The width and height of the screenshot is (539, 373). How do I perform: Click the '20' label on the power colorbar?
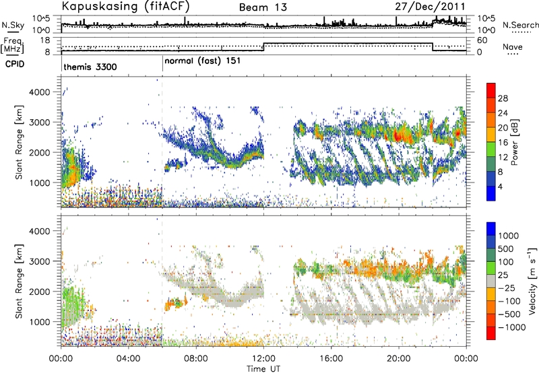[503, 128]
